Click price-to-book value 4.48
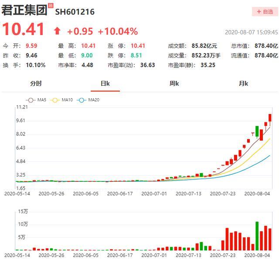Screen dimensions: 279x267 [x=87, y=65]
